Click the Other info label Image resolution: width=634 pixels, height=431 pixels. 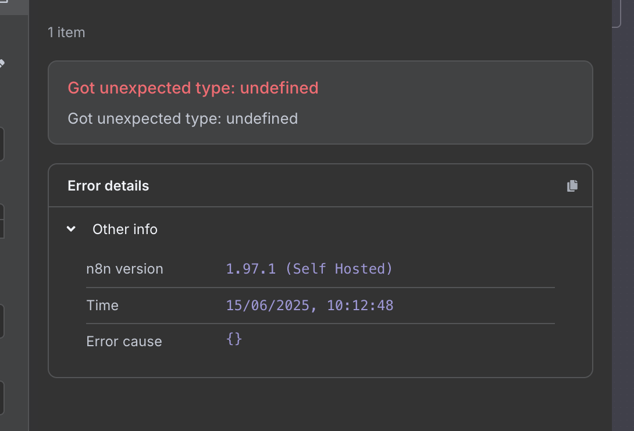coord(125,229)
